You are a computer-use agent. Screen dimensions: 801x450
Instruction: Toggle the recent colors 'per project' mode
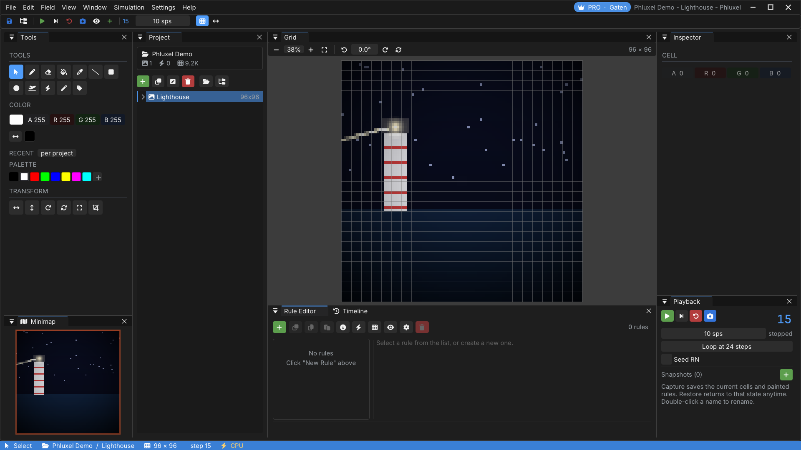point(57,153)
